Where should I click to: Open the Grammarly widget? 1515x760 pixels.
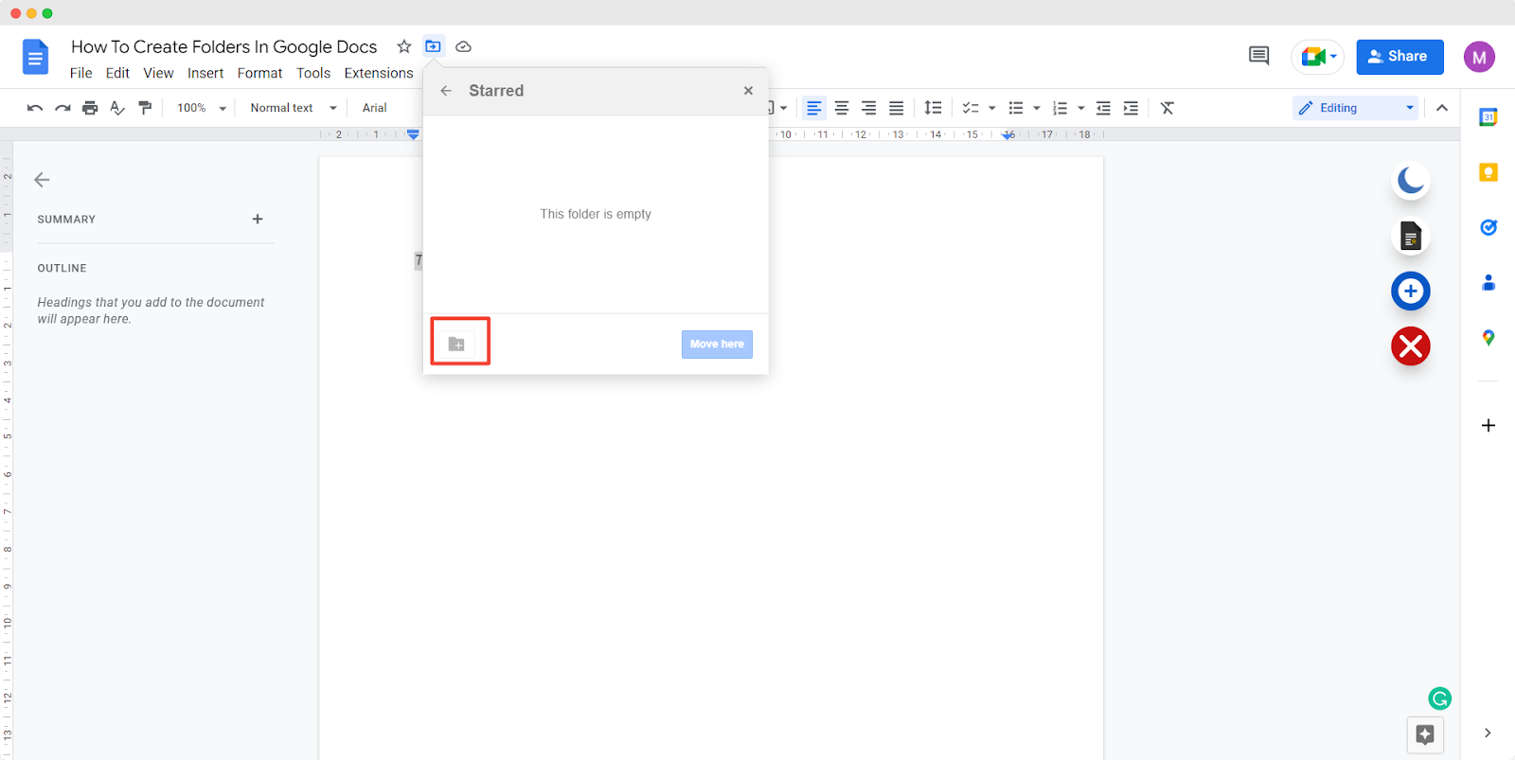1440,698
